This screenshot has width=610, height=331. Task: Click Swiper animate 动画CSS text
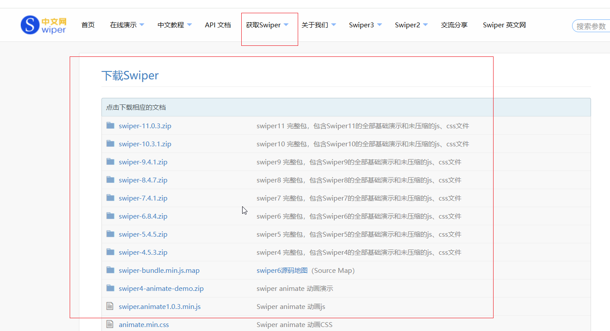click(x=295, y=324)
